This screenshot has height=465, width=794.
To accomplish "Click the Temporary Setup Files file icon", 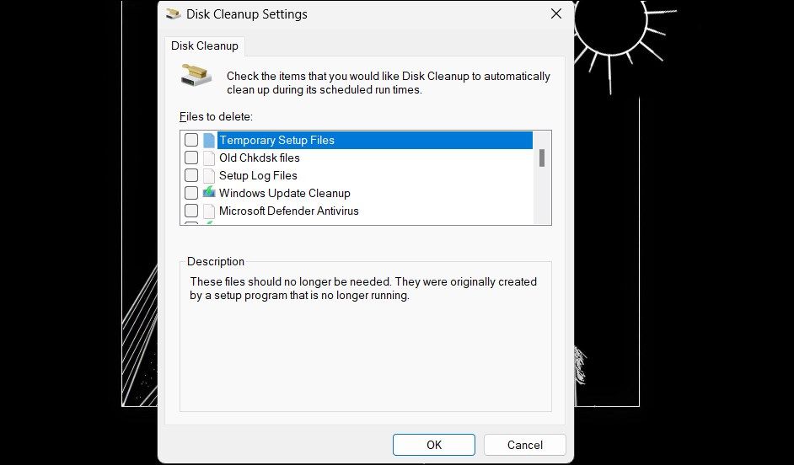I will point(209,140).
